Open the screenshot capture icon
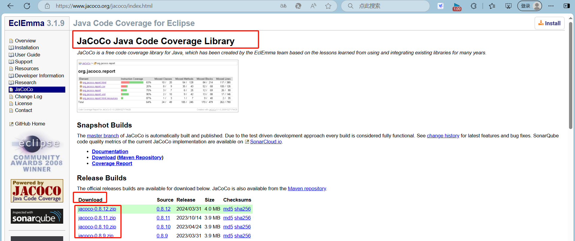This screenshot has width=575, height=241. click(509, 6)
